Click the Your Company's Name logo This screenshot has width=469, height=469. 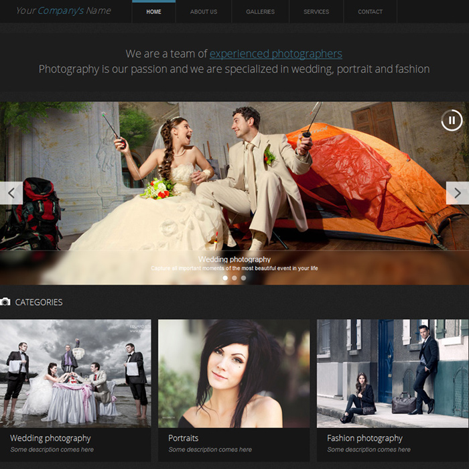pos(64,11)
